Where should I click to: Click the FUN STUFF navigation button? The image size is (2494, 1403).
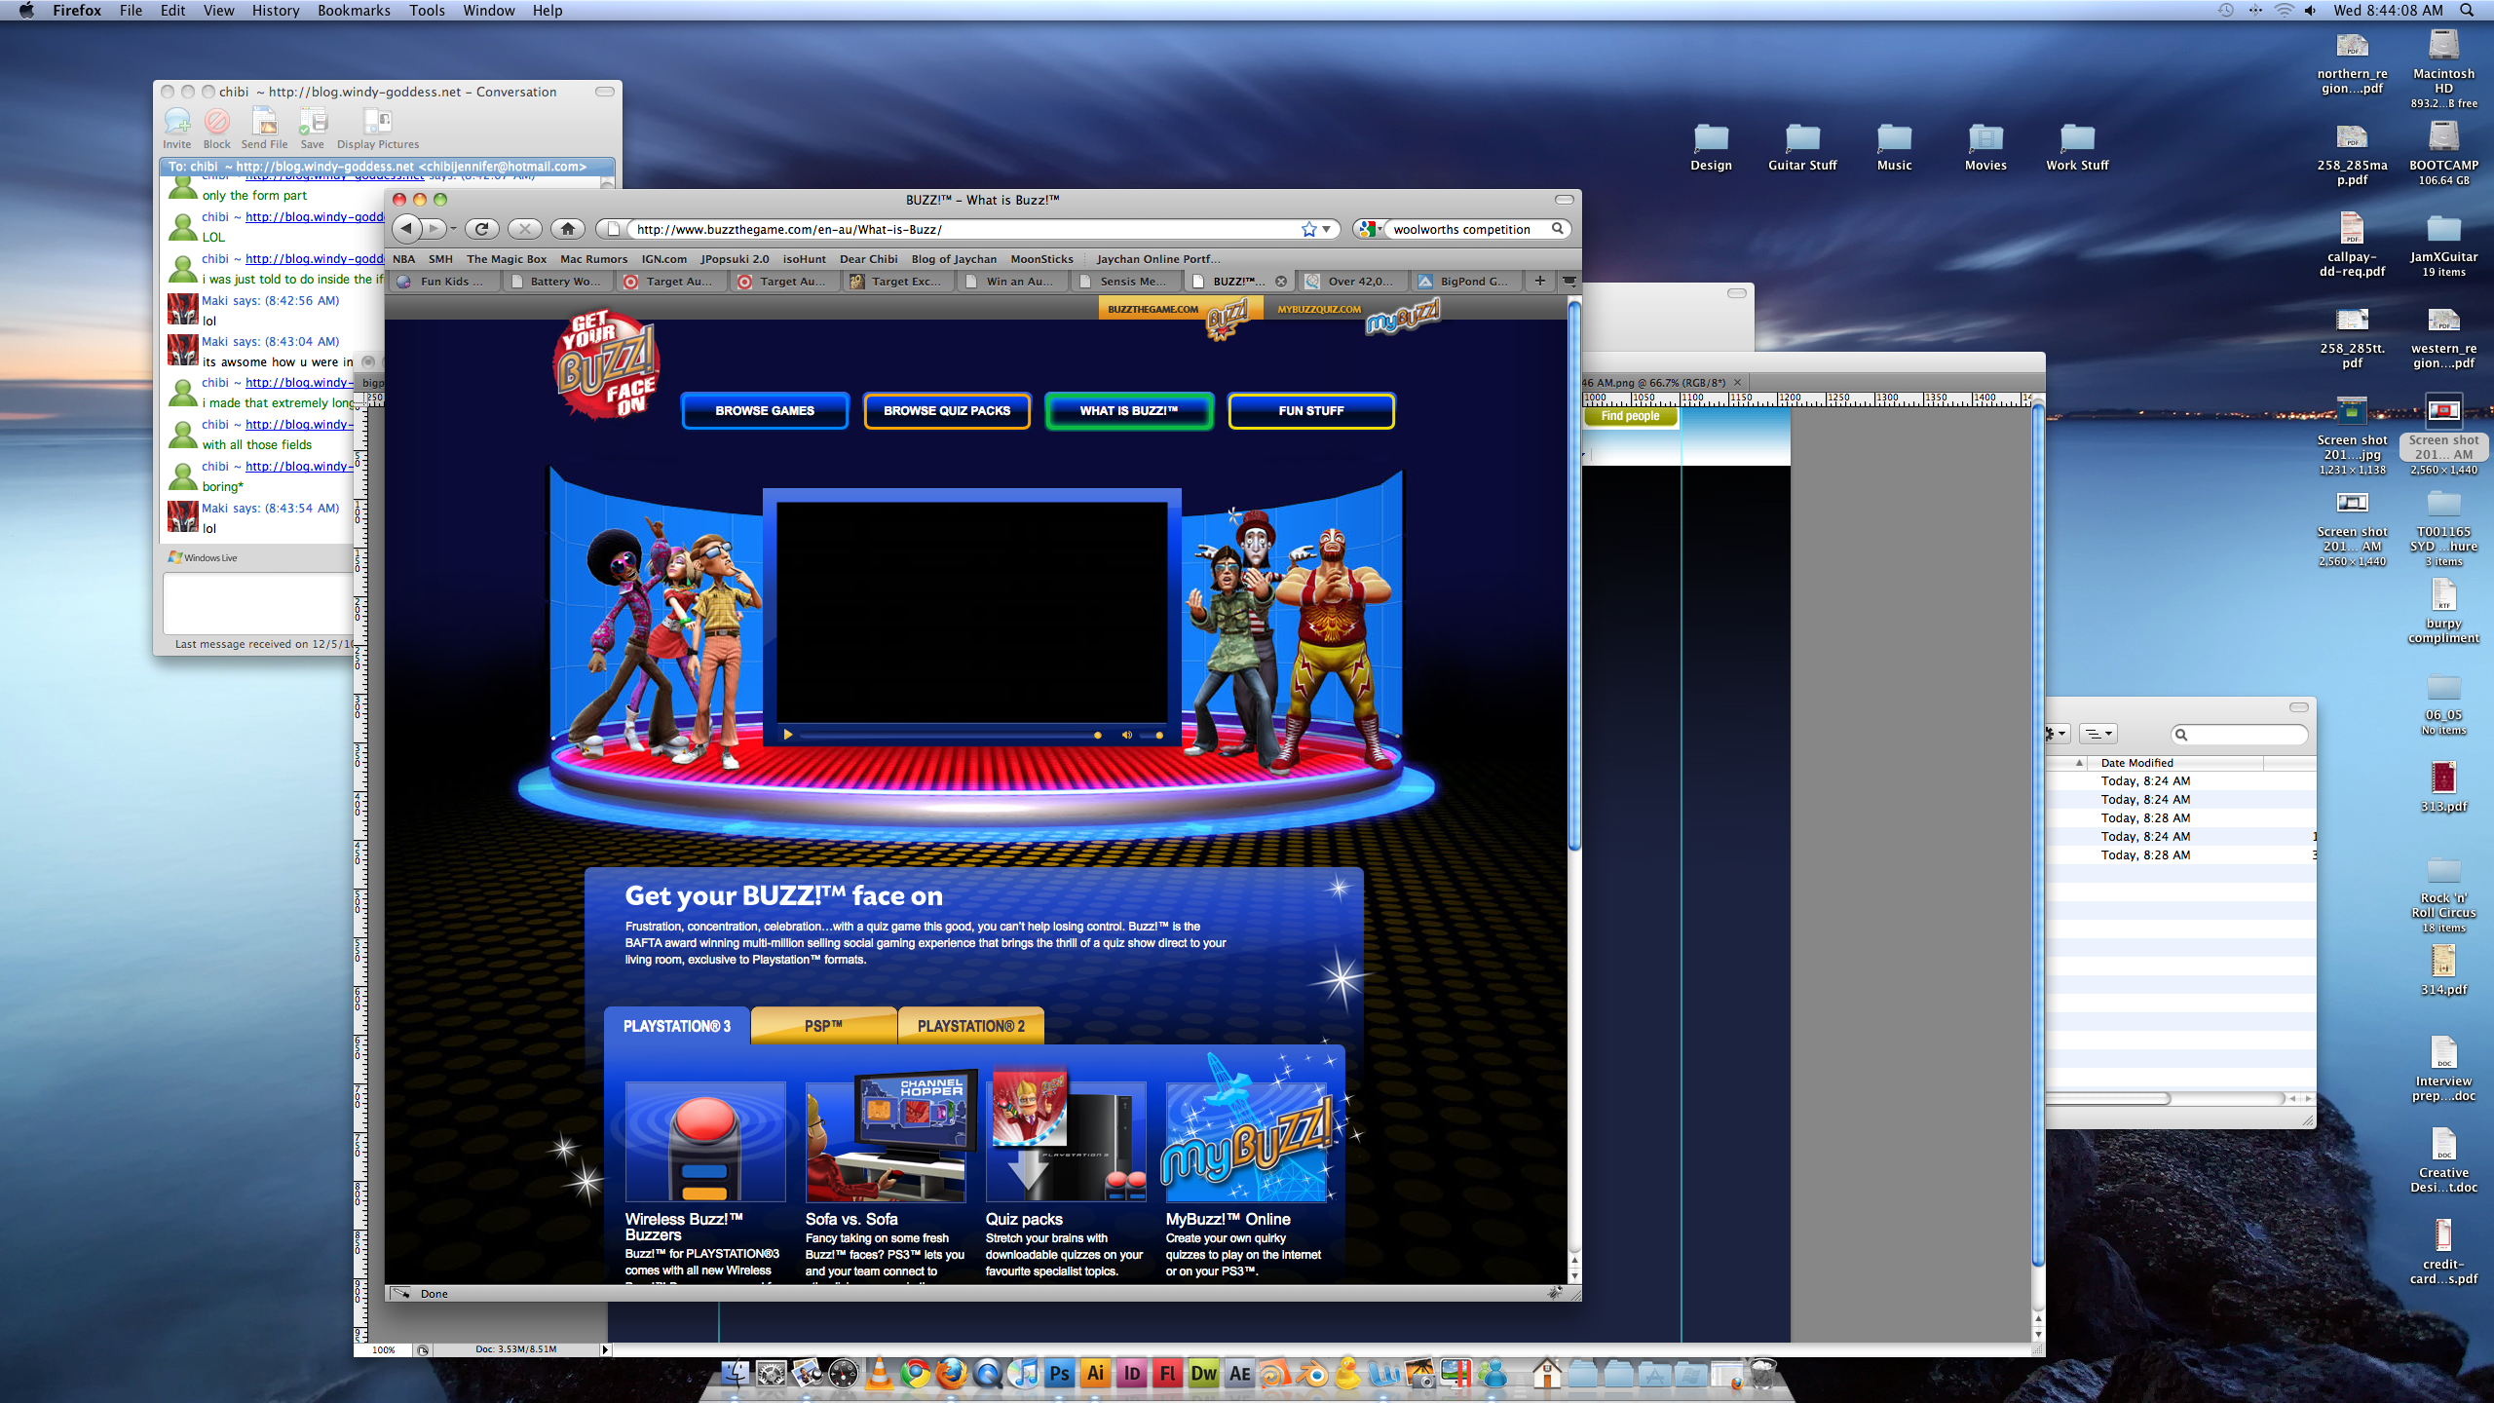(1310, 410)
